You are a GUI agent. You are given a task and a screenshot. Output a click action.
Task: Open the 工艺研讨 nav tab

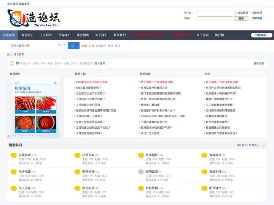point(46,35)
